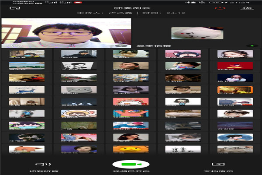Tap the green status indicator beside 吴宇恒楼
Viewport: 262px width, 175px height.
click(250, 45)
